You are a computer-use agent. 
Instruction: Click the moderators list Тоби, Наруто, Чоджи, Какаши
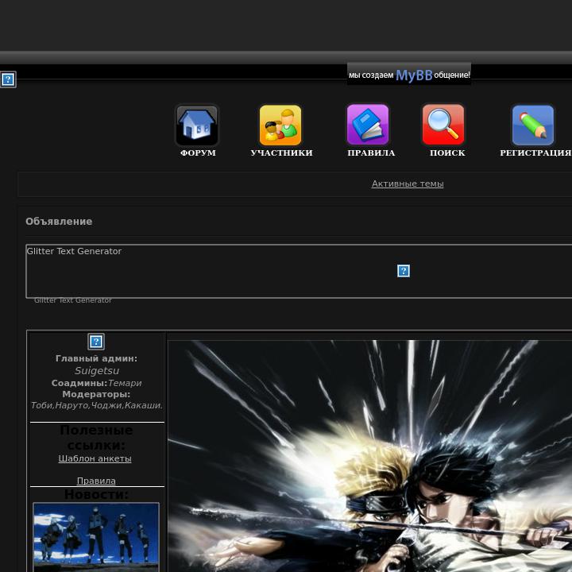pyautogui.click(x=97, y=405)
